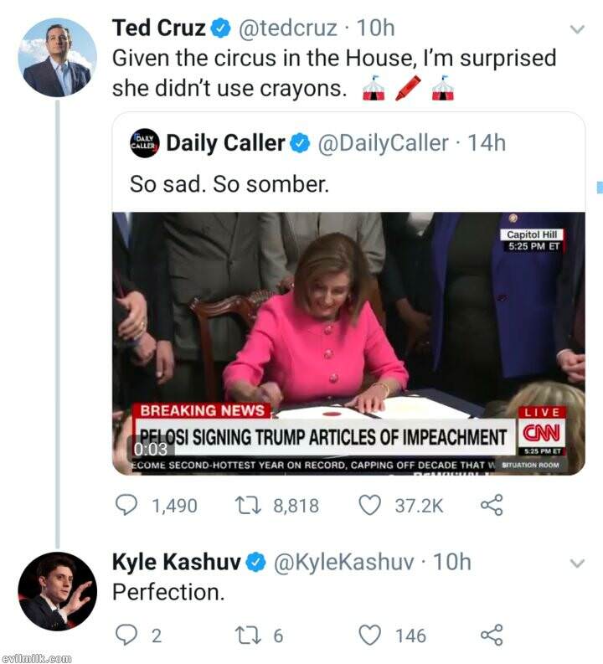View Kyle Kashuv's profile avatar
This screenshot has width=603, height=664.
(x=57, y=591)
